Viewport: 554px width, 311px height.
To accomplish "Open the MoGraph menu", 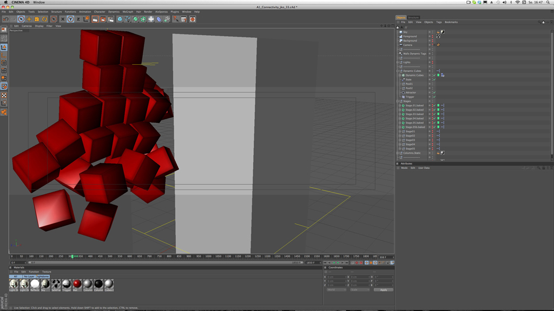I will click(128, 11).
